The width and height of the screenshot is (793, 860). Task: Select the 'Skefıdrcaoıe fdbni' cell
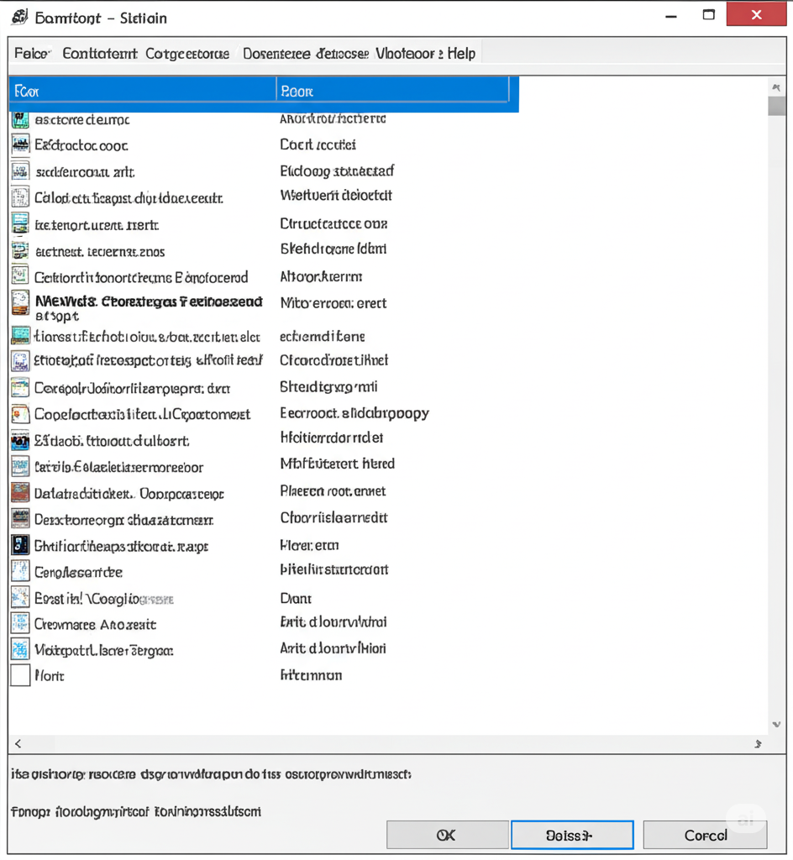[333, 249]
